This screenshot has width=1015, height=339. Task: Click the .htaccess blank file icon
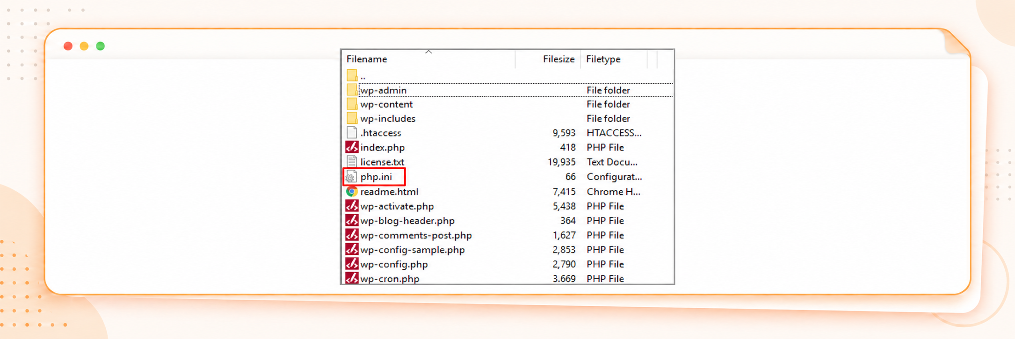point(352,133)
